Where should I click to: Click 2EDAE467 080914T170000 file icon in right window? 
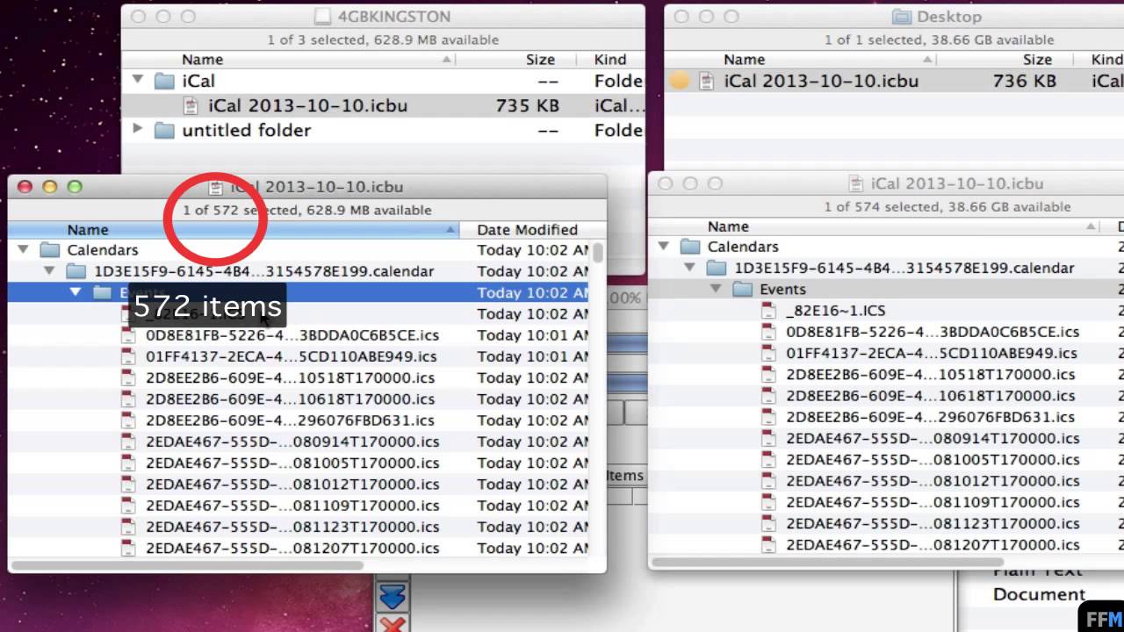click(769, 438)
